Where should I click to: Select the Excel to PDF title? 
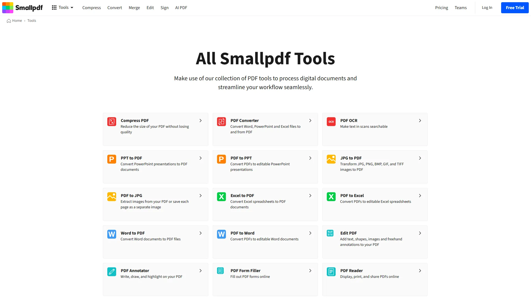242,196
